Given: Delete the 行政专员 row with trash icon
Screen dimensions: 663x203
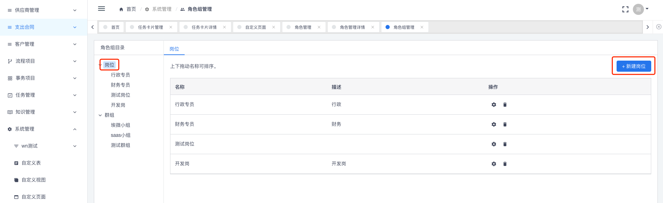Looking at the screenshot, I should [505, 105].
